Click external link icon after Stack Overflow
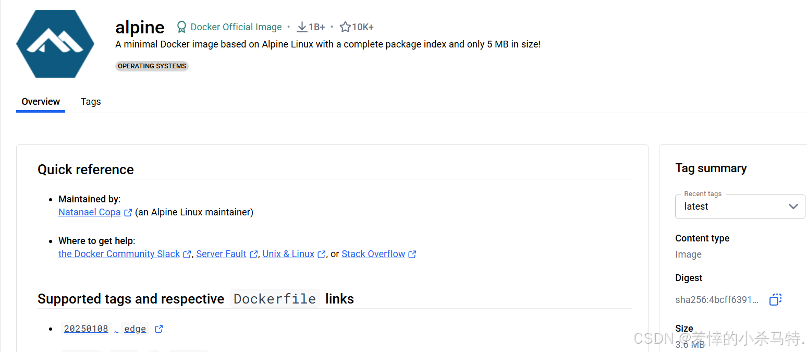This screenshot has height=352, width=807. (412, 254)
